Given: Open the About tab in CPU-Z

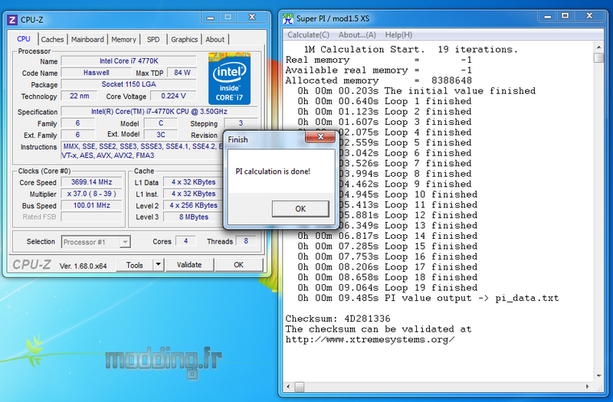Looking at the screenshot, I should pos(215,40).
